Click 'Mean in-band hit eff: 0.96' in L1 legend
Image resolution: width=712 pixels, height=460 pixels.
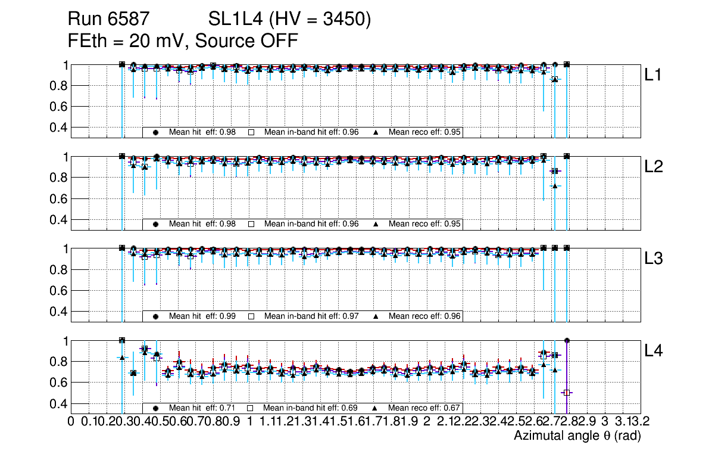311,132
